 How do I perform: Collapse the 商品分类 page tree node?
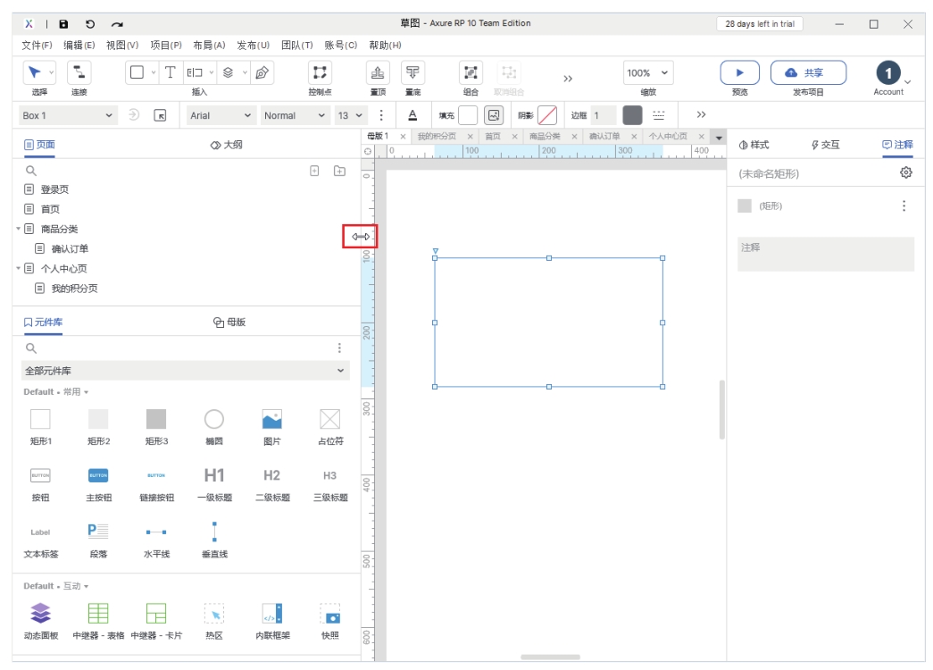click(19, 230)
